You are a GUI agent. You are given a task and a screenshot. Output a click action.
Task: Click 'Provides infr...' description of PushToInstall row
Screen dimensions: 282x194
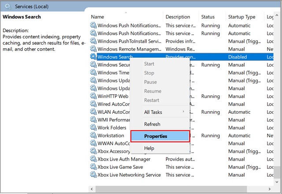[x=180, y=41]
